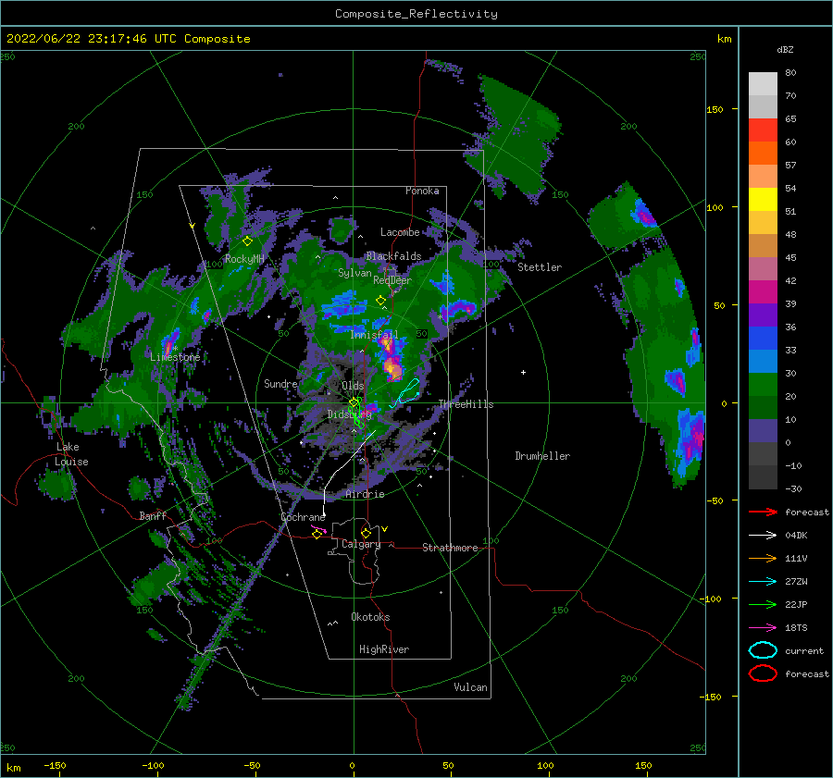Click the Okotoks label
This screenshot has width=833, height=778.
[x=370, y=617]
